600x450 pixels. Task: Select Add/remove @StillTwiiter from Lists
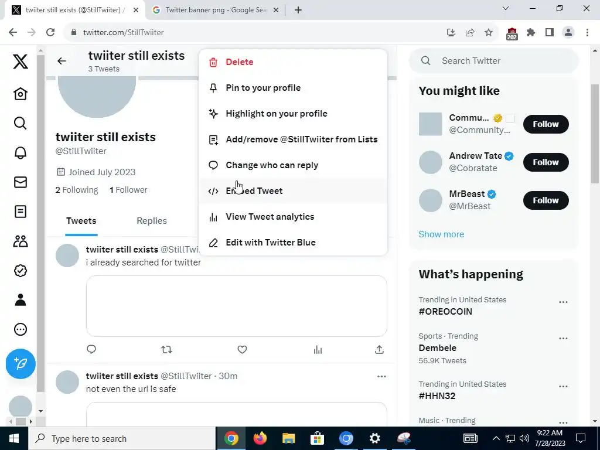(x=293, y=139)
